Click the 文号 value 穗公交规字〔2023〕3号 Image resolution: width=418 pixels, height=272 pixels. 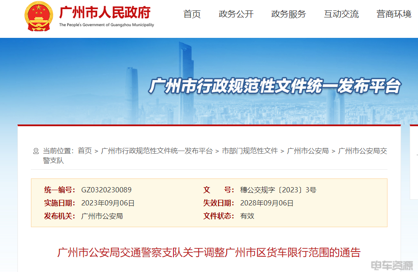click(x=278, y=190)
